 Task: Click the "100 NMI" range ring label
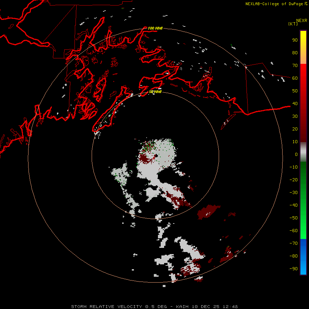point(155,28)
